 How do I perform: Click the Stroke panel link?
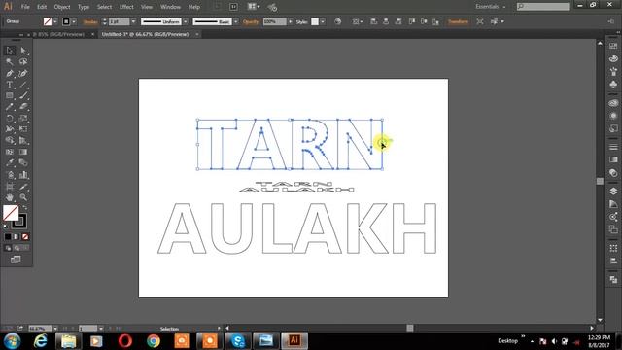click(90, 22)
